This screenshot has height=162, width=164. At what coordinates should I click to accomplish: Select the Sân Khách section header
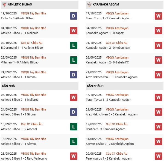coord(95,86)
